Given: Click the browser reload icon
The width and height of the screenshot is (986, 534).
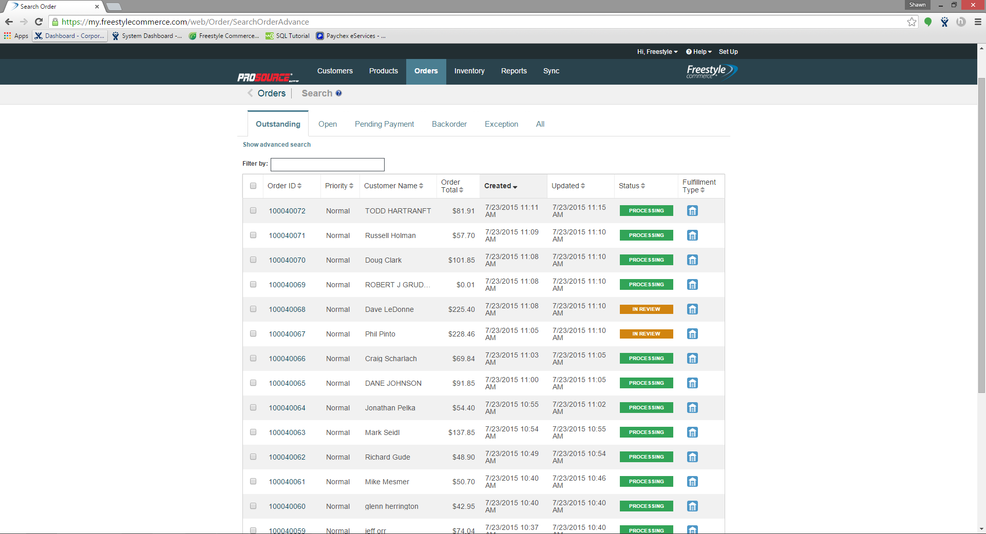Looking at the screenshot, I should pyautogui.click(x=39, y=22).
